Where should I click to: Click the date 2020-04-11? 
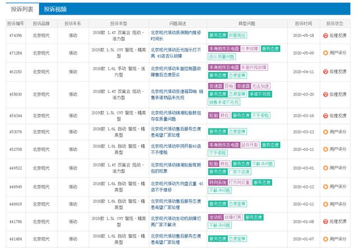[303, 71]
